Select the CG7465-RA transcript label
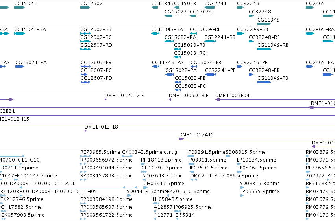The image size is (335, 221). pos(320,29)
